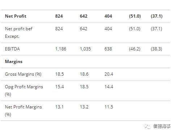Viewport: 176px width, 134px height.
Task: Click the EBITDA value 1,186
Action: pos(61,49)
